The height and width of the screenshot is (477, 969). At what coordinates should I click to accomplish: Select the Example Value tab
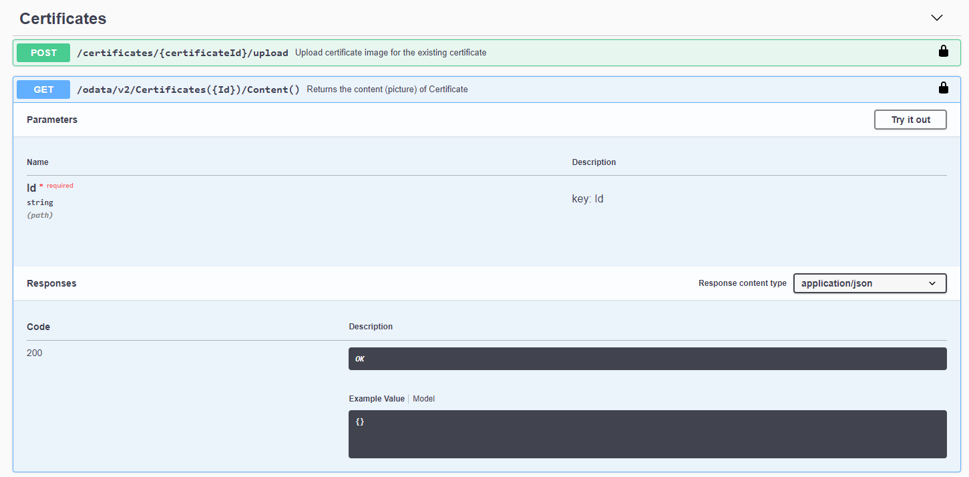tap(376, 399)
